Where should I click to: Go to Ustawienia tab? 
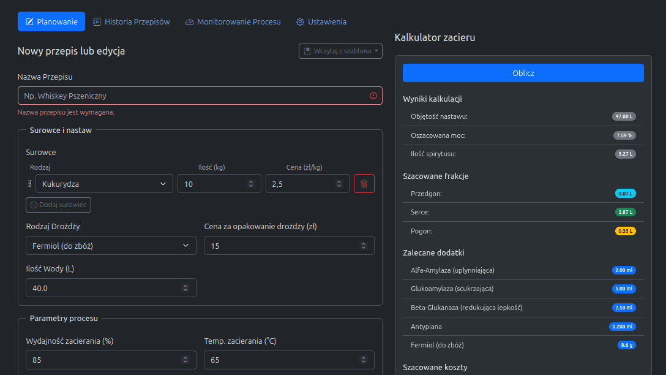(321, 21)
